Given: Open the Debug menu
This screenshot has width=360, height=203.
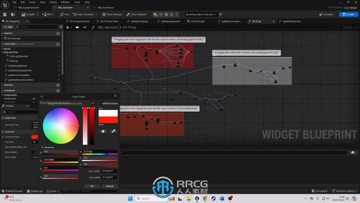Looking at the screenshot, I should (x=53, y=2).
